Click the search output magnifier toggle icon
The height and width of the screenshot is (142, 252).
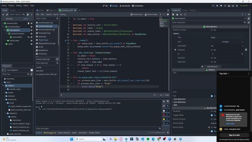point(168,106)
